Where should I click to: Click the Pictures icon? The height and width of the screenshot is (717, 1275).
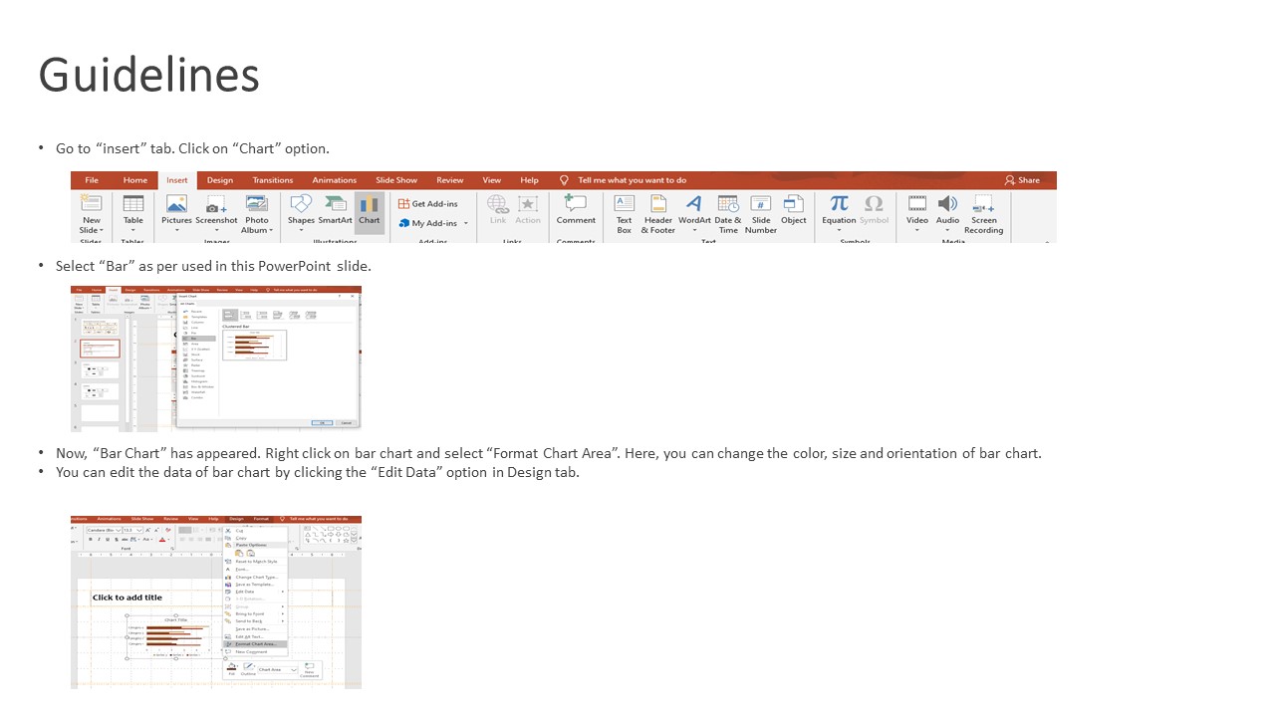point(176,210)
